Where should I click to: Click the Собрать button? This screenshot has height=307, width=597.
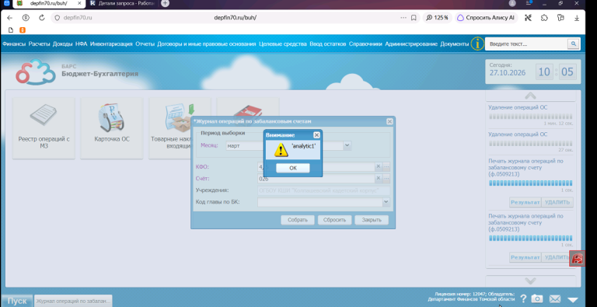click(x=298, y=220)
